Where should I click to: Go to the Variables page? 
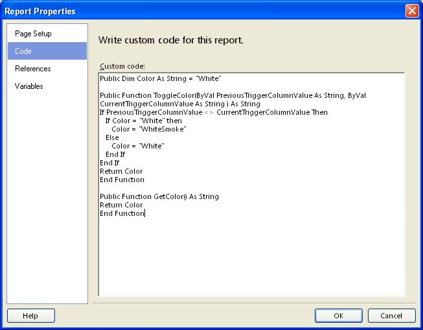pyautogui.click(x=30, y=86)
